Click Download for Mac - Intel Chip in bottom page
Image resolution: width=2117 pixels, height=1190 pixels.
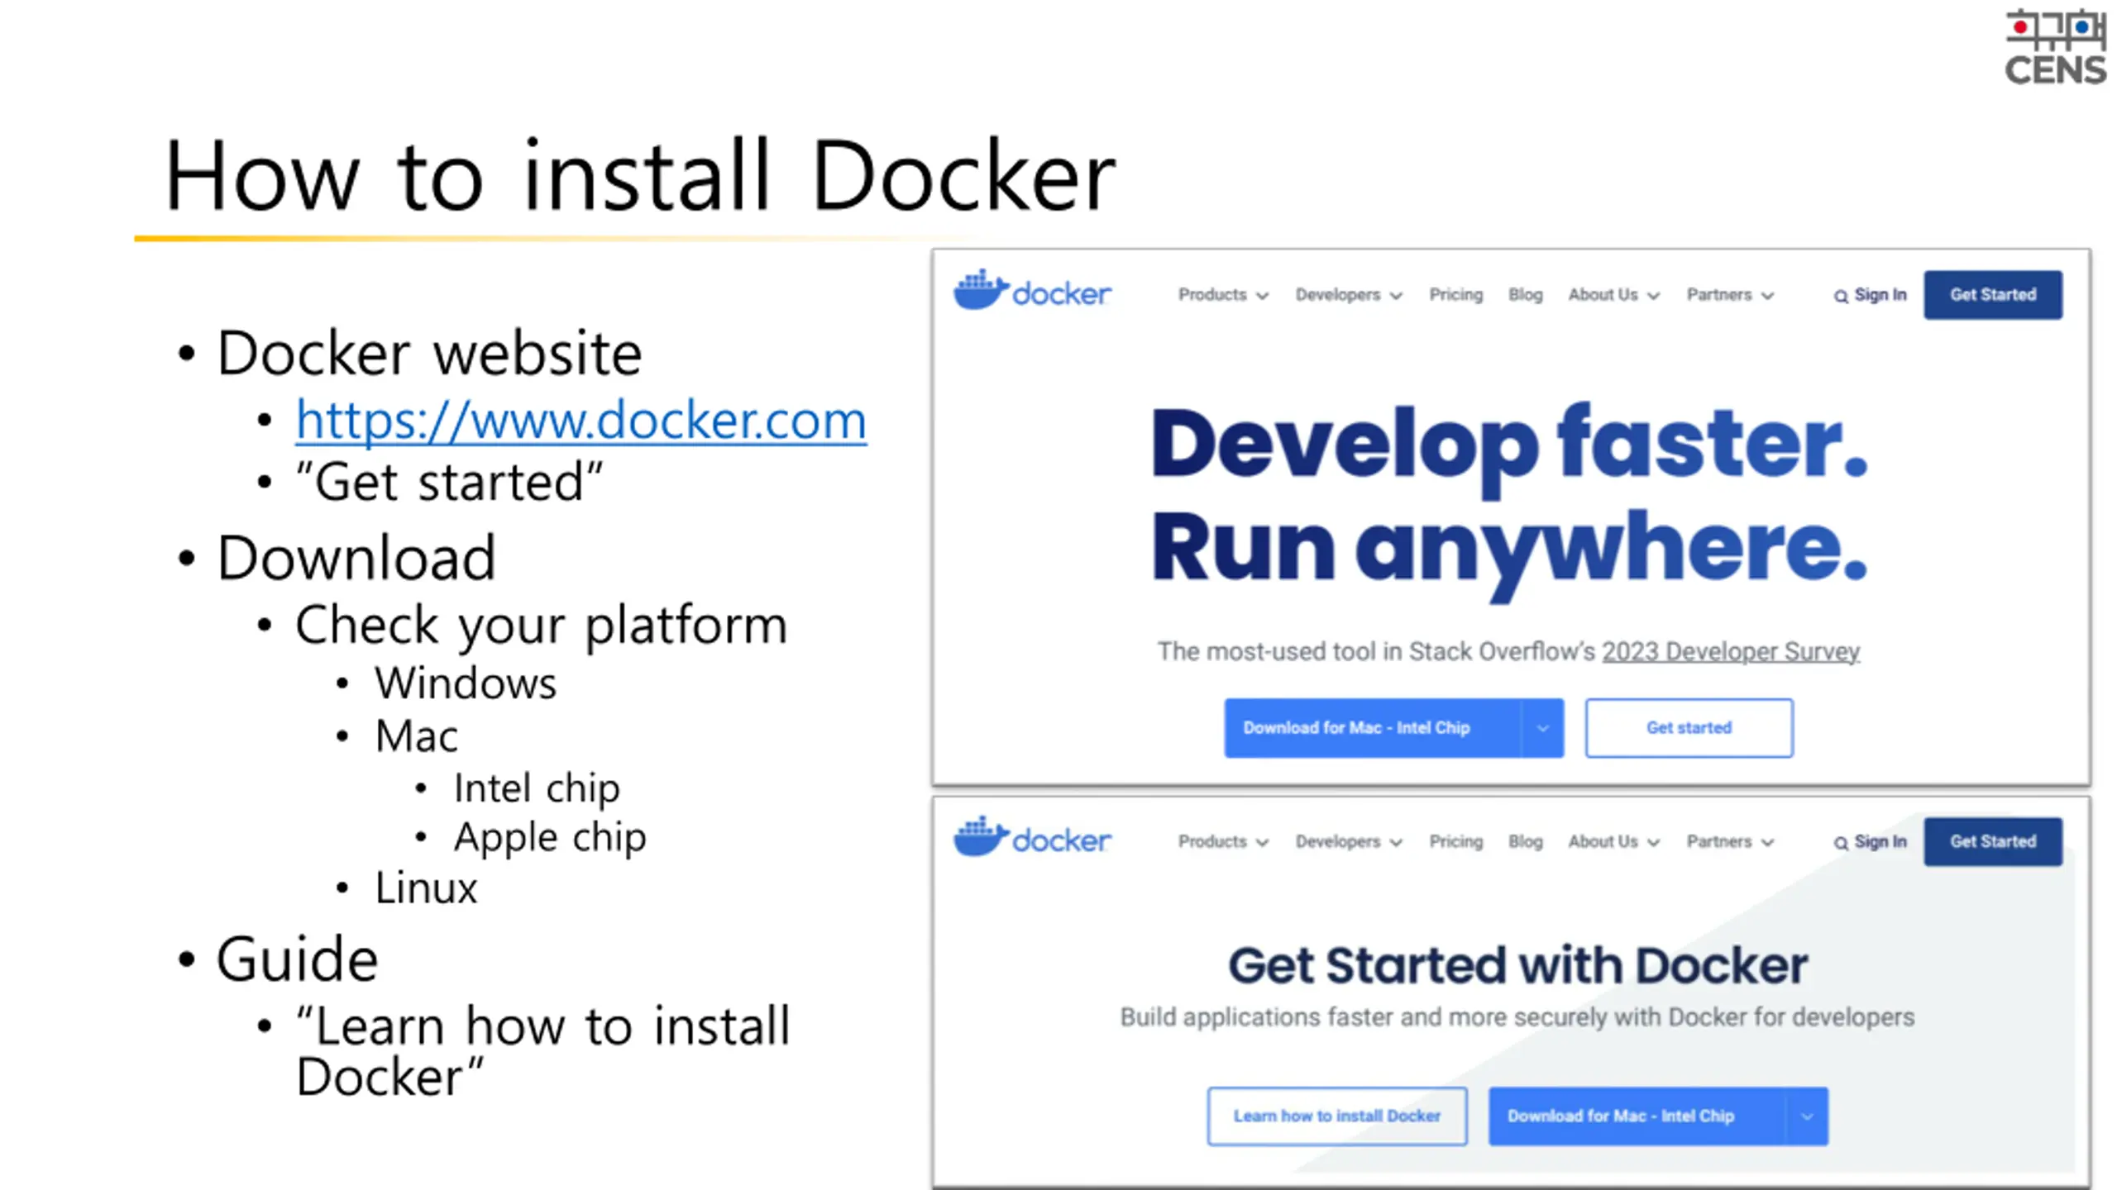[1637, 1116]
